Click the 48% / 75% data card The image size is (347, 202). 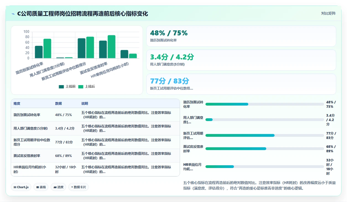[241, 36]
